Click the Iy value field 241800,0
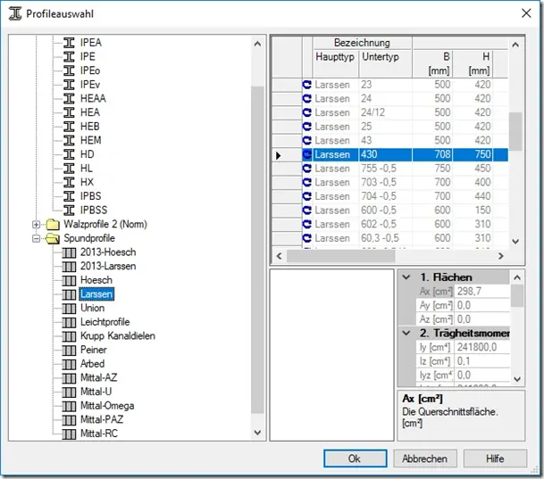Image resolution: width=544 pixels, height=479 pixels. pos(482,347)
